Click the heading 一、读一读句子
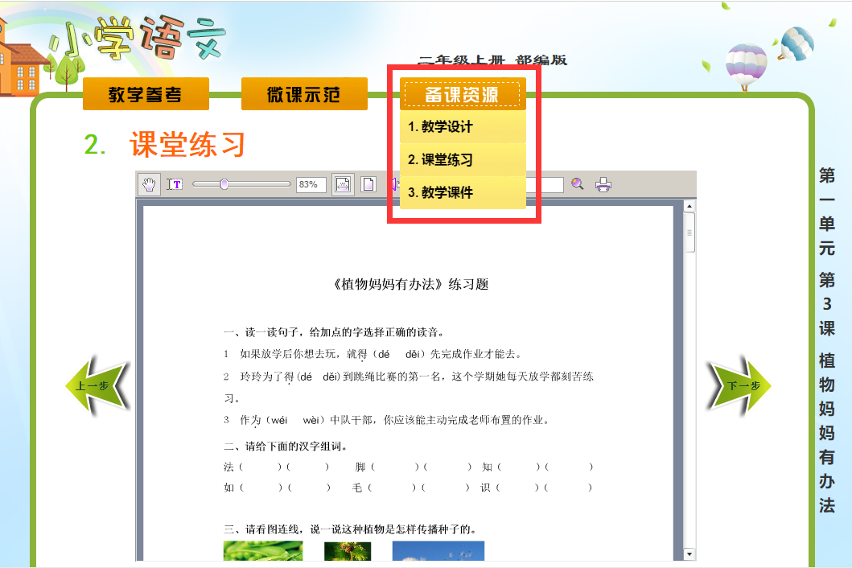This screenshot has height=568, width=852. click(x=264, y=332)
